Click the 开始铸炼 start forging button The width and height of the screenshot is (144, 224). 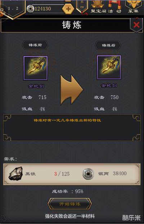point(69,204)
